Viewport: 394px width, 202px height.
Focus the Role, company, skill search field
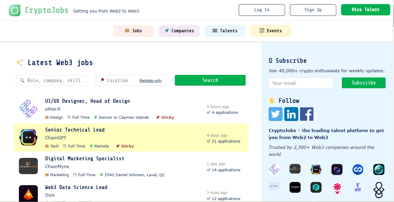51,80
